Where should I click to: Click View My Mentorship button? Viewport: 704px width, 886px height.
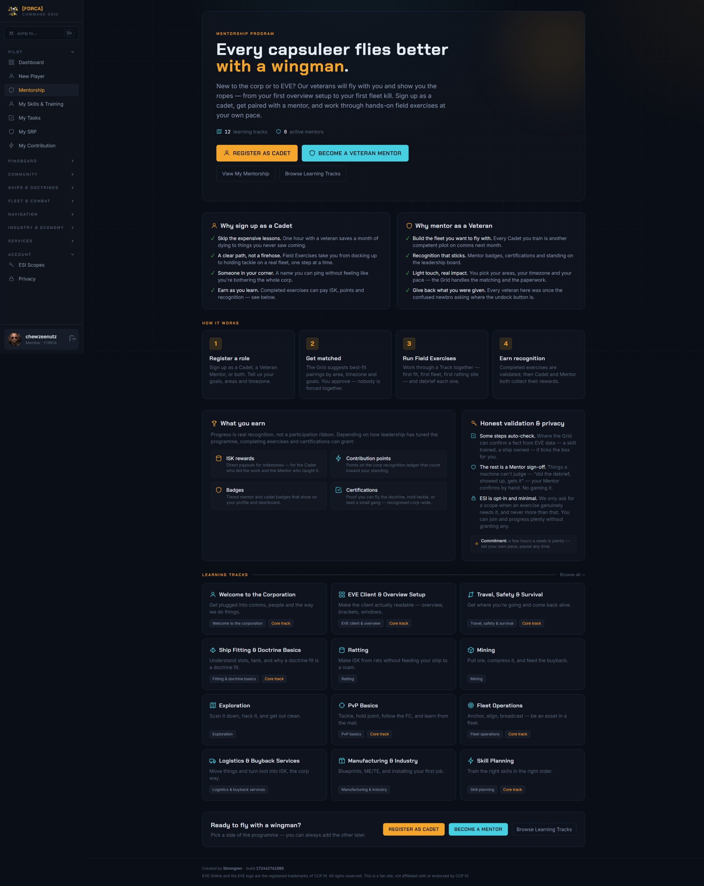[x=246, y=174]
